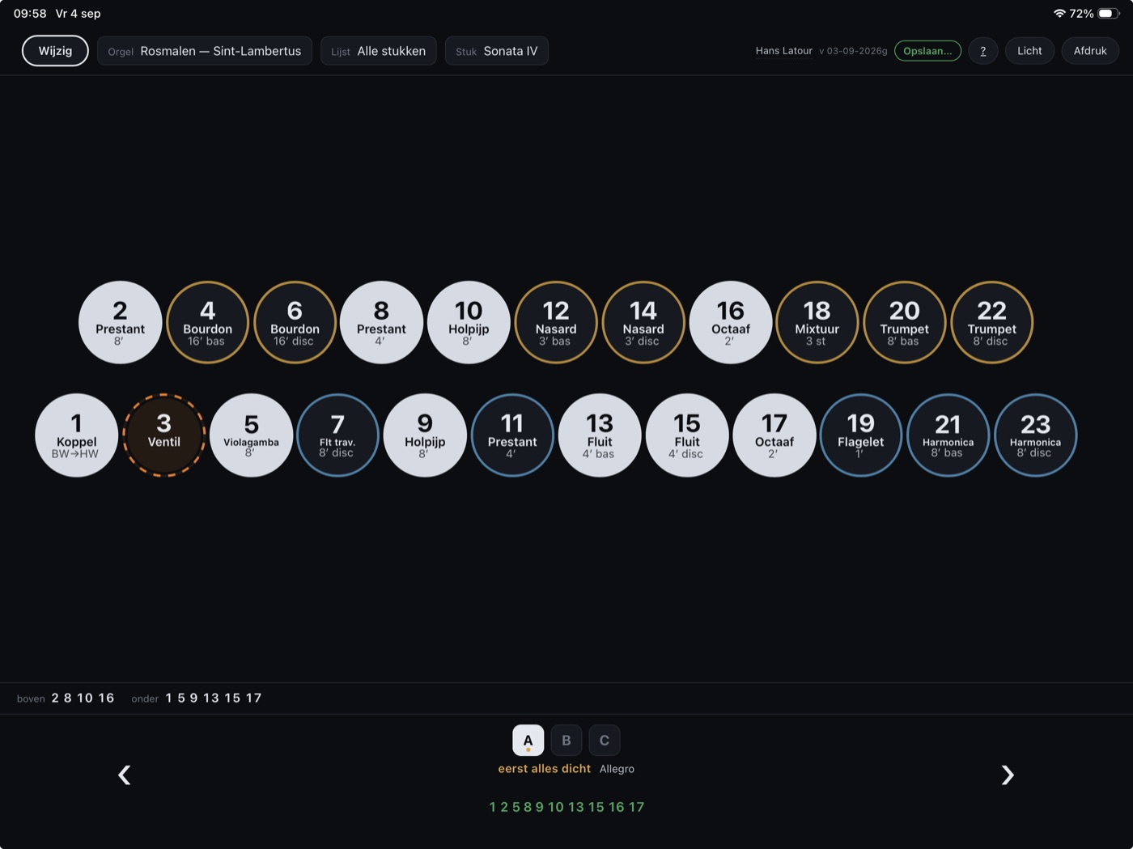This screenshot has width=1133, height=849.
Task: Toggle the Koppel BW→HW stop 1
Action: (76, 435)
